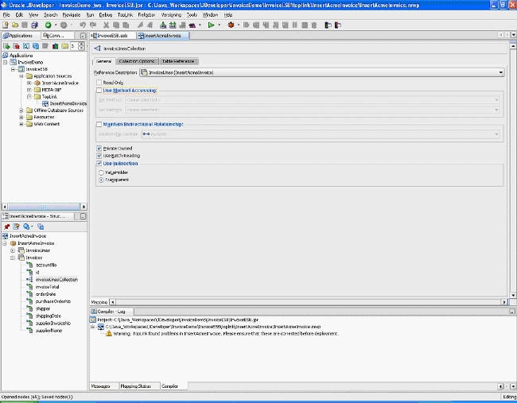Switch to the Connections navigator tab
Viewport: 517px width, 403px height.
click(x=58, y=36)
